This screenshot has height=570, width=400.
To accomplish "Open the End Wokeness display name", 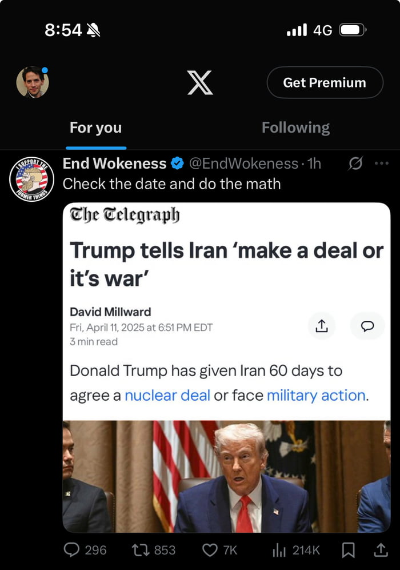I will point(114,164).
